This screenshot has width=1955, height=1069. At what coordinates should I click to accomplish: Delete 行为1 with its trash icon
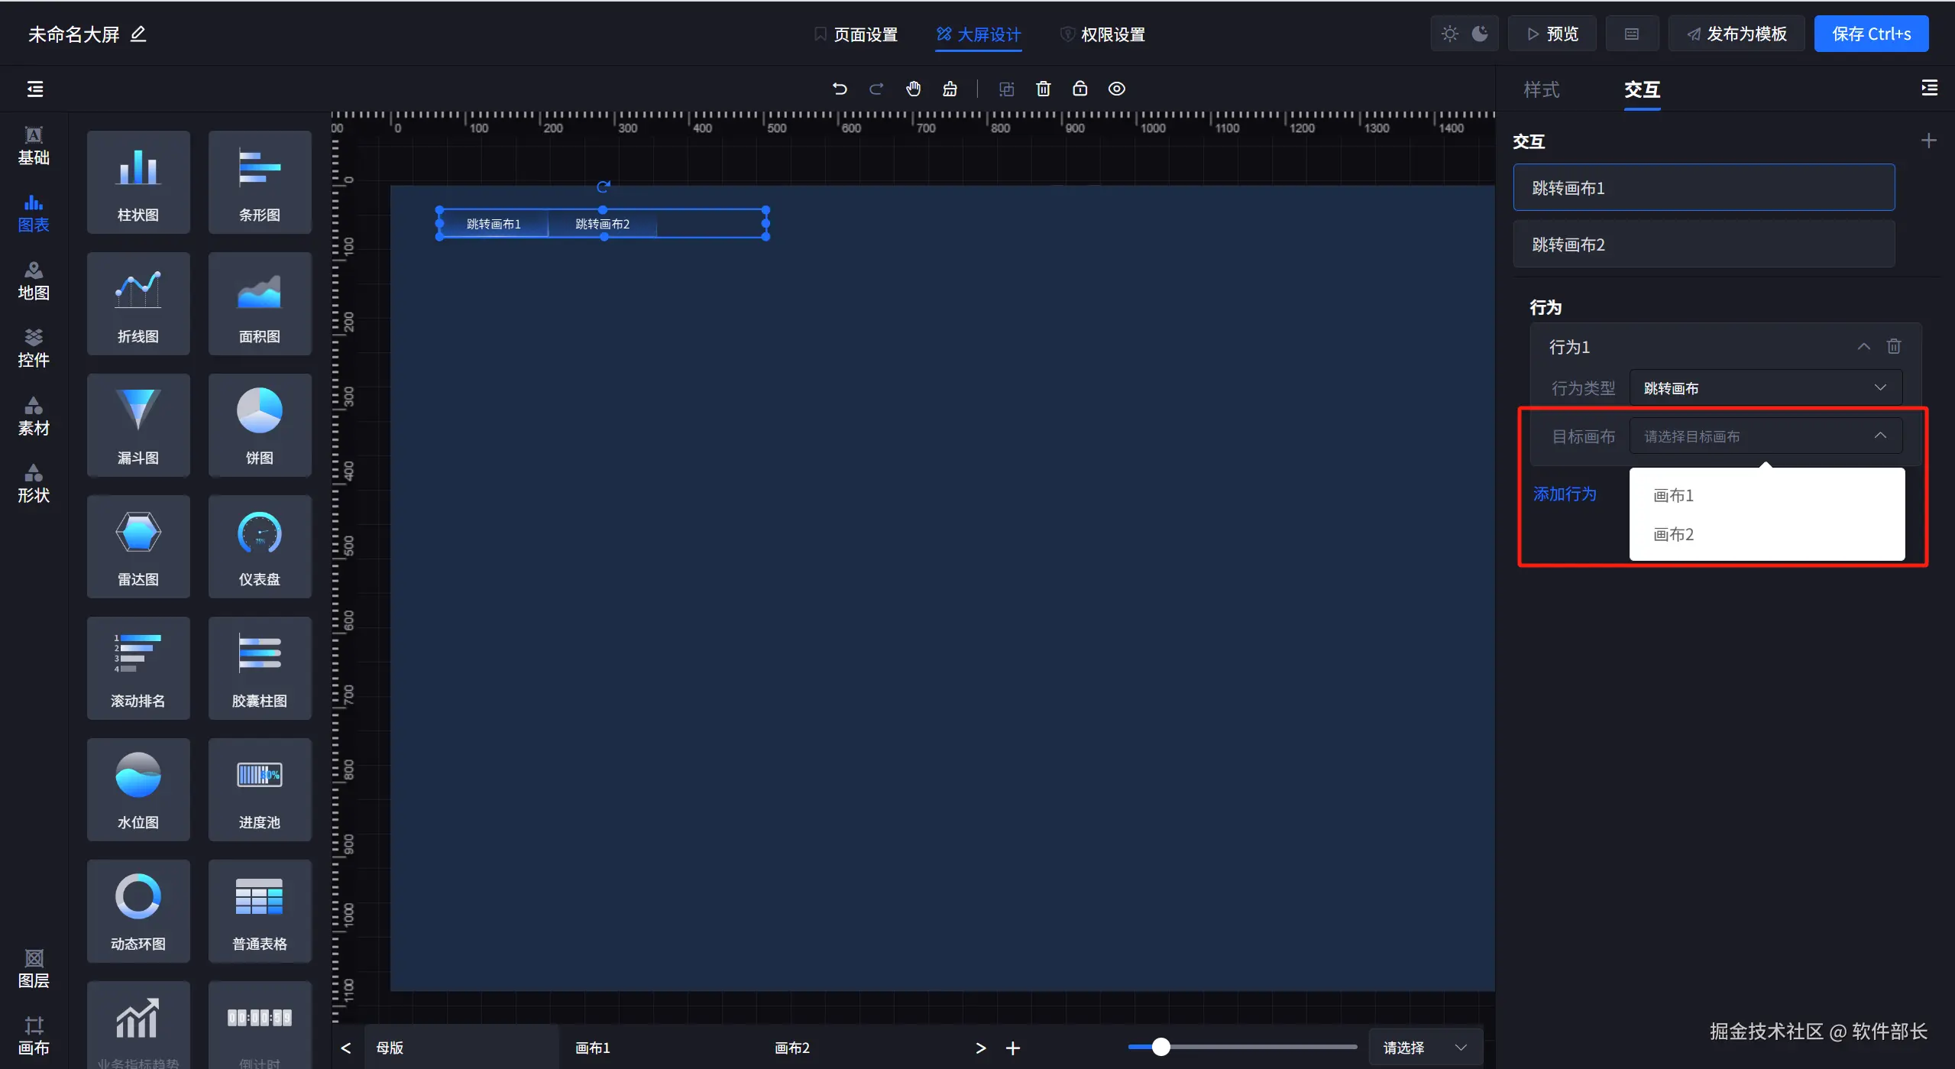pos(1893,347)
